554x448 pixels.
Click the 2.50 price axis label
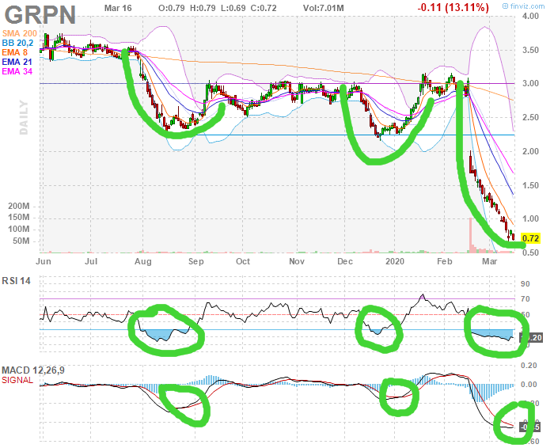[531, 118]
